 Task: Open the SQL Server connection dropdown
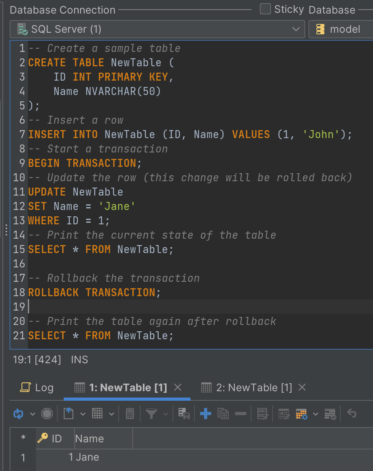click(157, 29)
